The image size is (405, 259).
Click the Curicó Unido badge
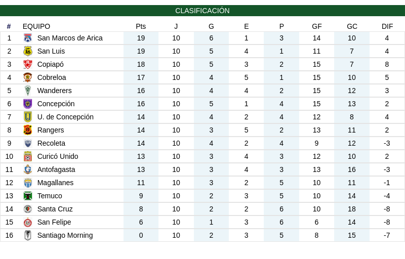tap(28, 157)
